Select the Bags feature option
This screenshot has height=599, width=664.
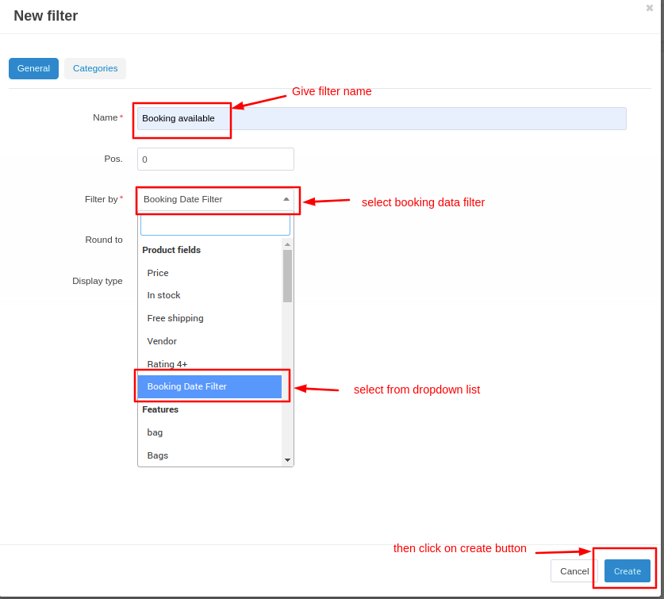point(158,455)
